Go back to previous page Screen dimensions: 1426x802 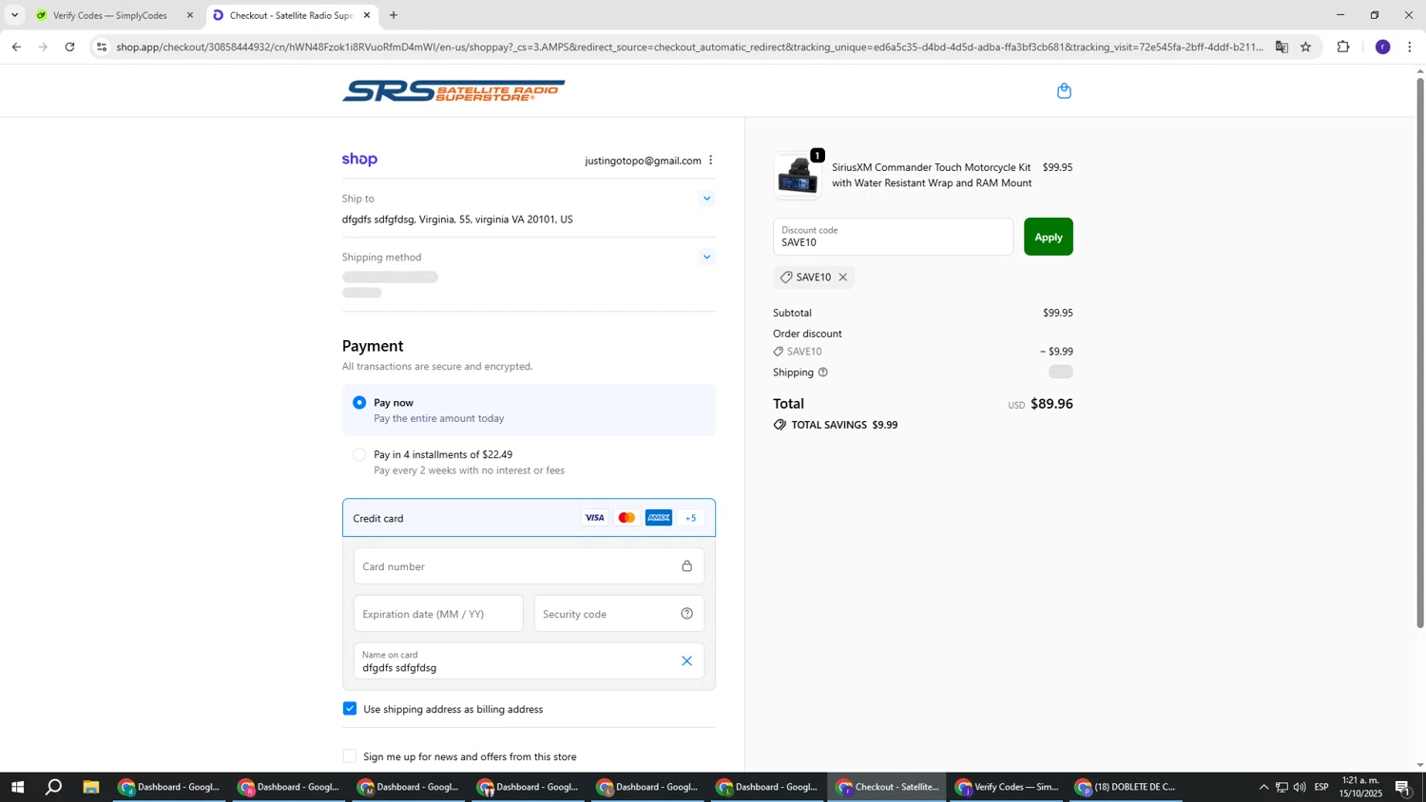[16, 47]
